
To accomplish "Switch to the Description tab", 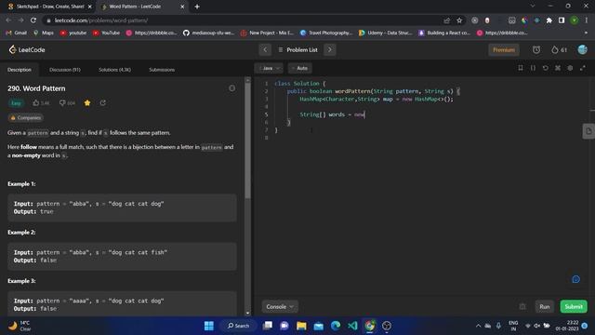I will click(20, 70).
